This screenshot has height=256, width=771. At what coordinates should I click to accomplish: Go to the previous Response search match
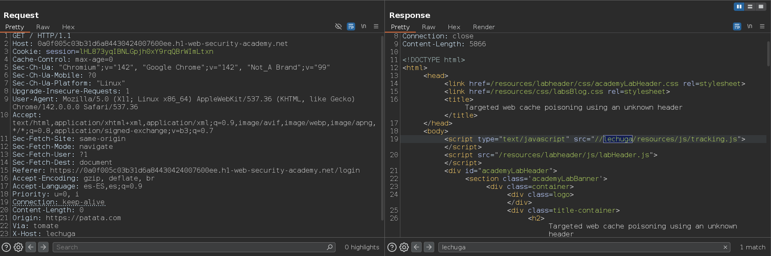[417, 247]
